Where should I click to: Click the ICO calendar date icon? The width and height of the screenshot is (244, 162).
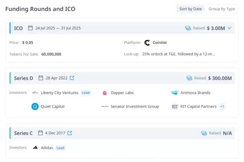(30, 28)
